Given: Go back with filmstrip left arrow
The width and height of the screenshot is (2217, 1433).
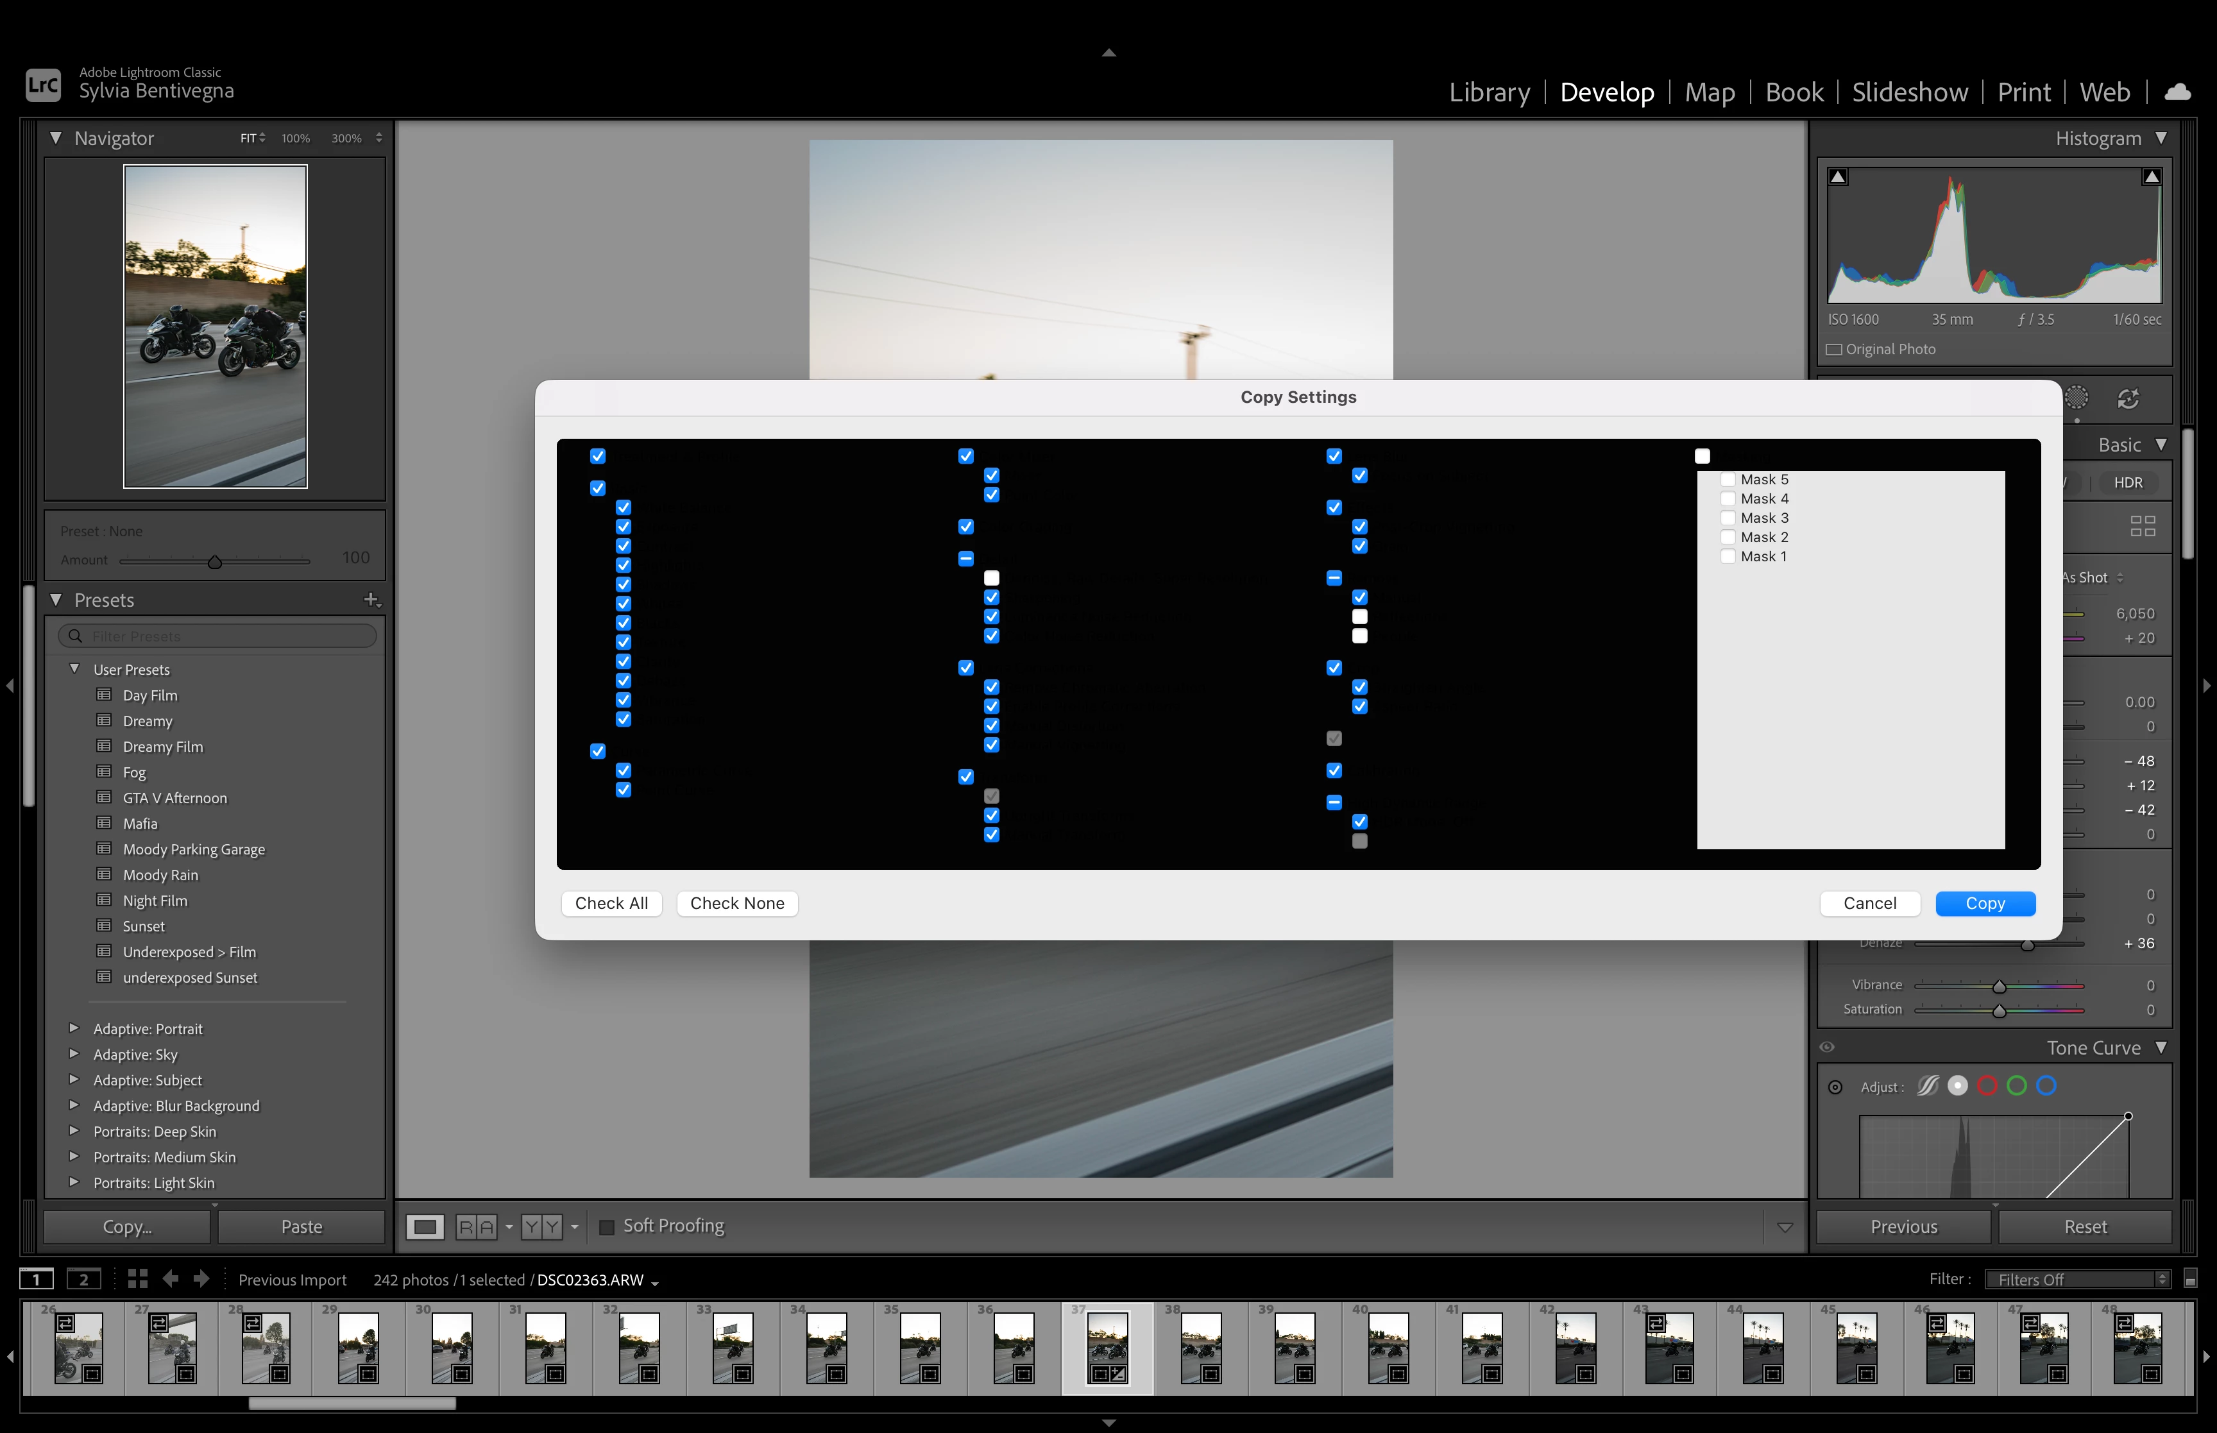Looking at the screenshot, I should tap(170, 1278).
